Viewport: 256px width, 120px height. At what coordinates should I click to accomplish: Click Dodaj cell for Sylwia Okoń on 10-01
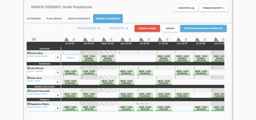(70, 58)
